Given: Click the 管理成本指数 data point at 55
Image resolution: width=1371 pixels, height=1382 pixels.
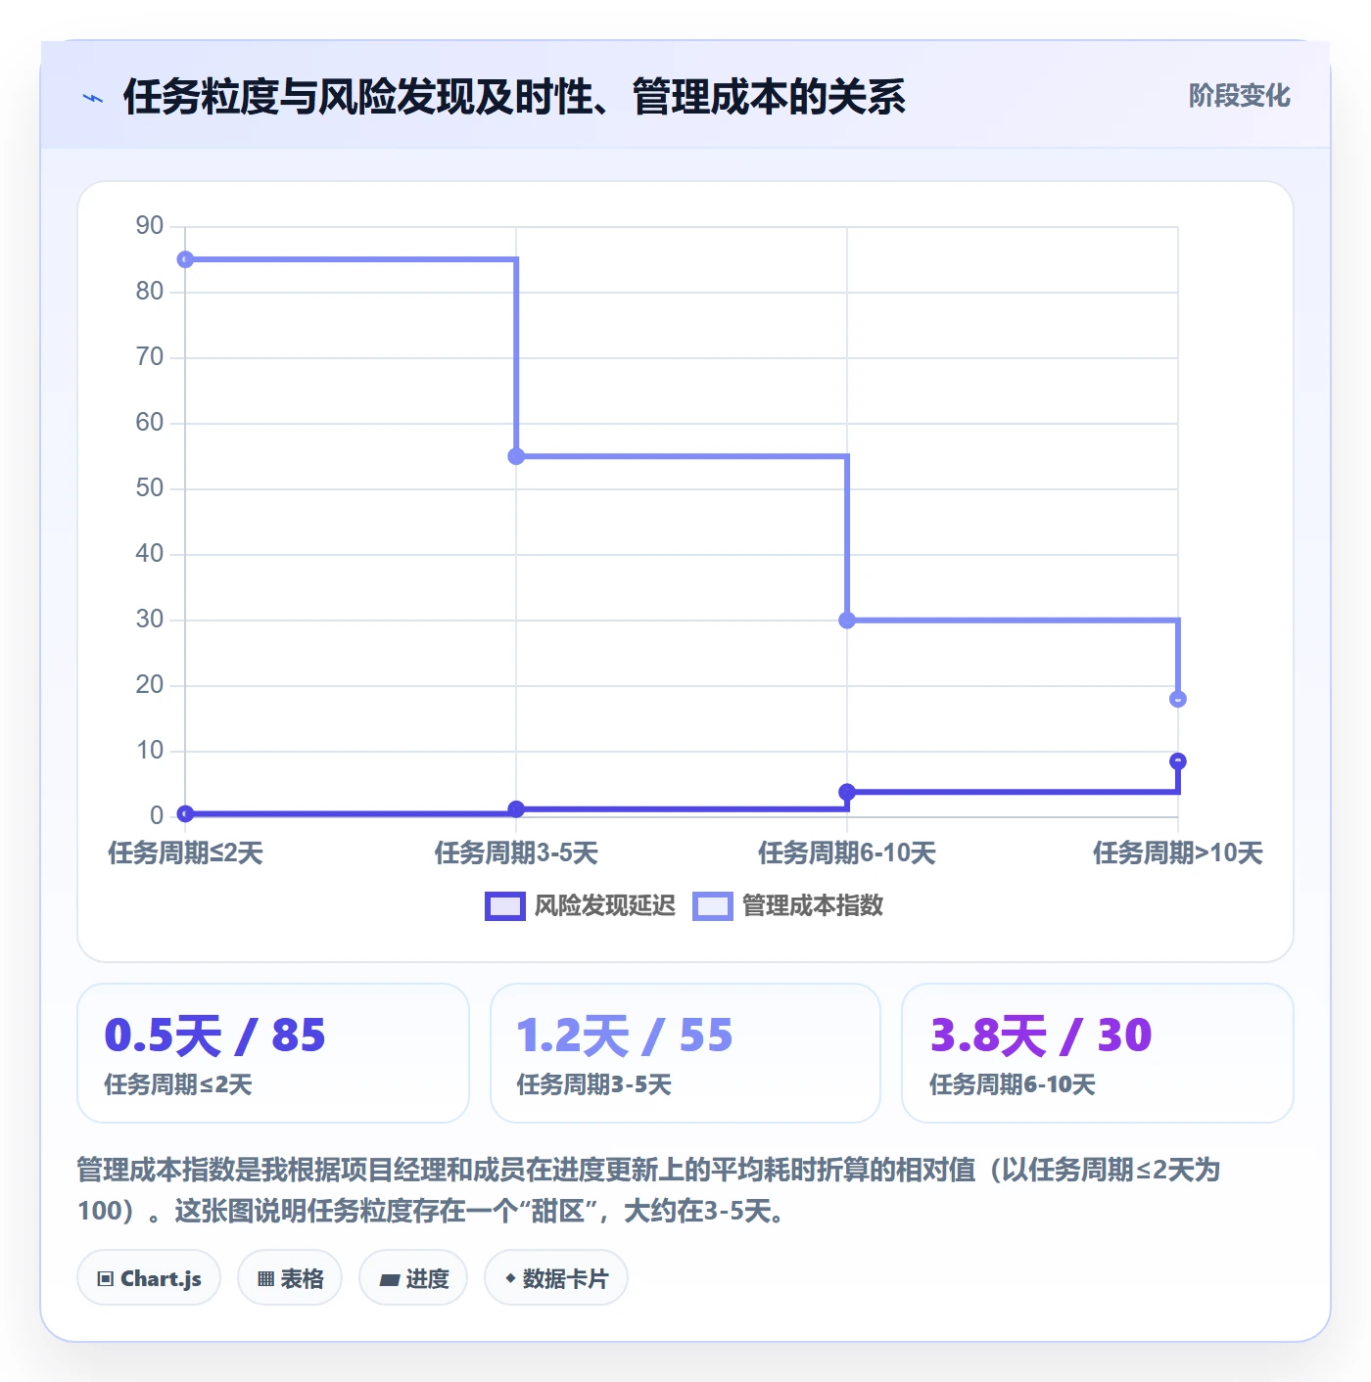Looking at the screenshot, I should [516, 456].
